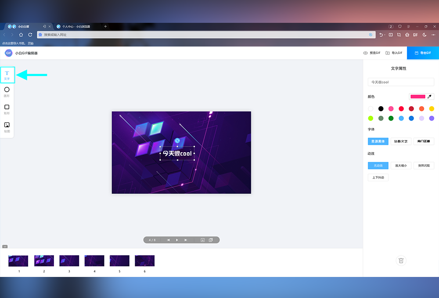Jump to the previous frame

tap(168, 240)
